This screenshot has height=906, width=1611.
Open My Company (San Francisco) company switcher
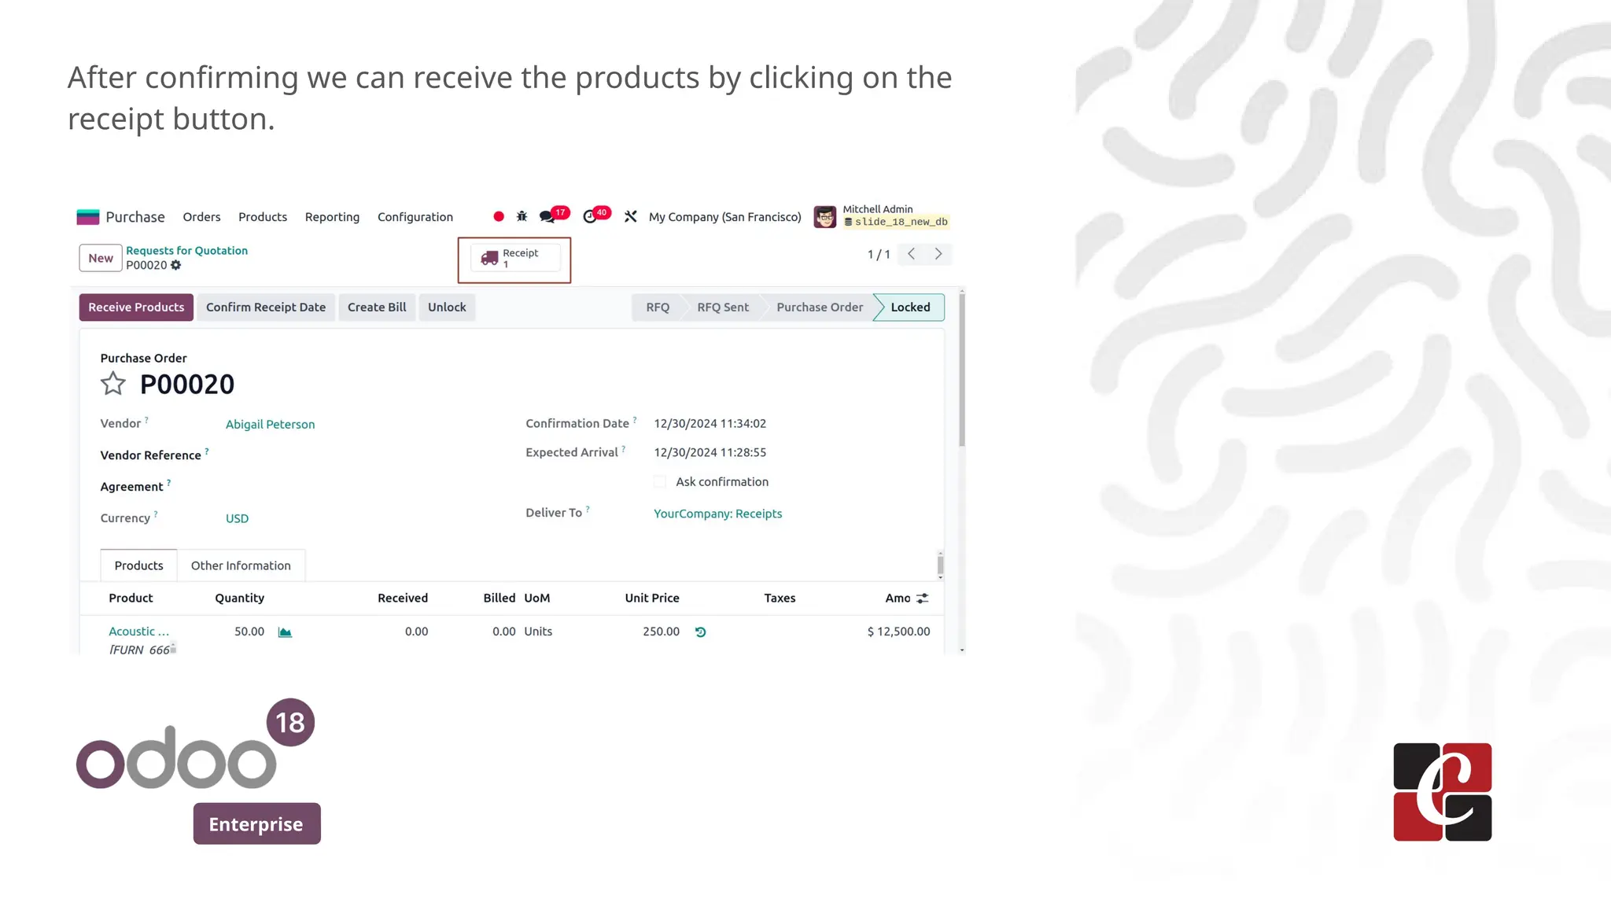click(724, 217)
